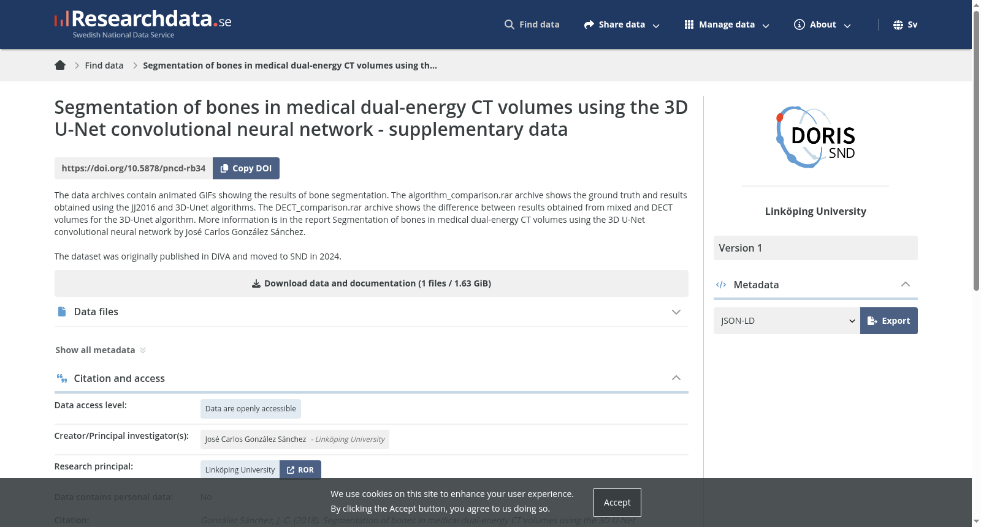Image resolution: width=981 pixels, height=527 pixels.
Task: Open the Manage data menu
Action: point(727,24)
